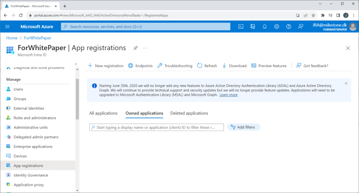Open Enterprise applications in the sidebar

click(33, 146)
